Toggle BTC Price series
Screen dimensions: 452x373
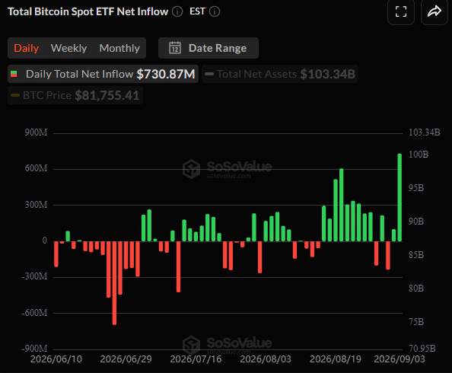[x=75, y=95]
